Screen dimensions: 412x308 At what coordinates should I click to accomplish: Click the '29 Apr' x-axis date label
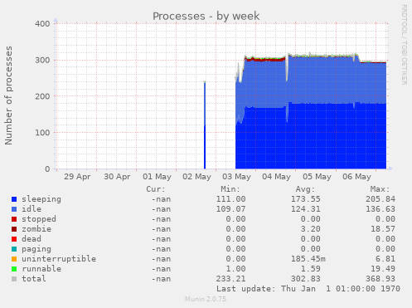77,177
